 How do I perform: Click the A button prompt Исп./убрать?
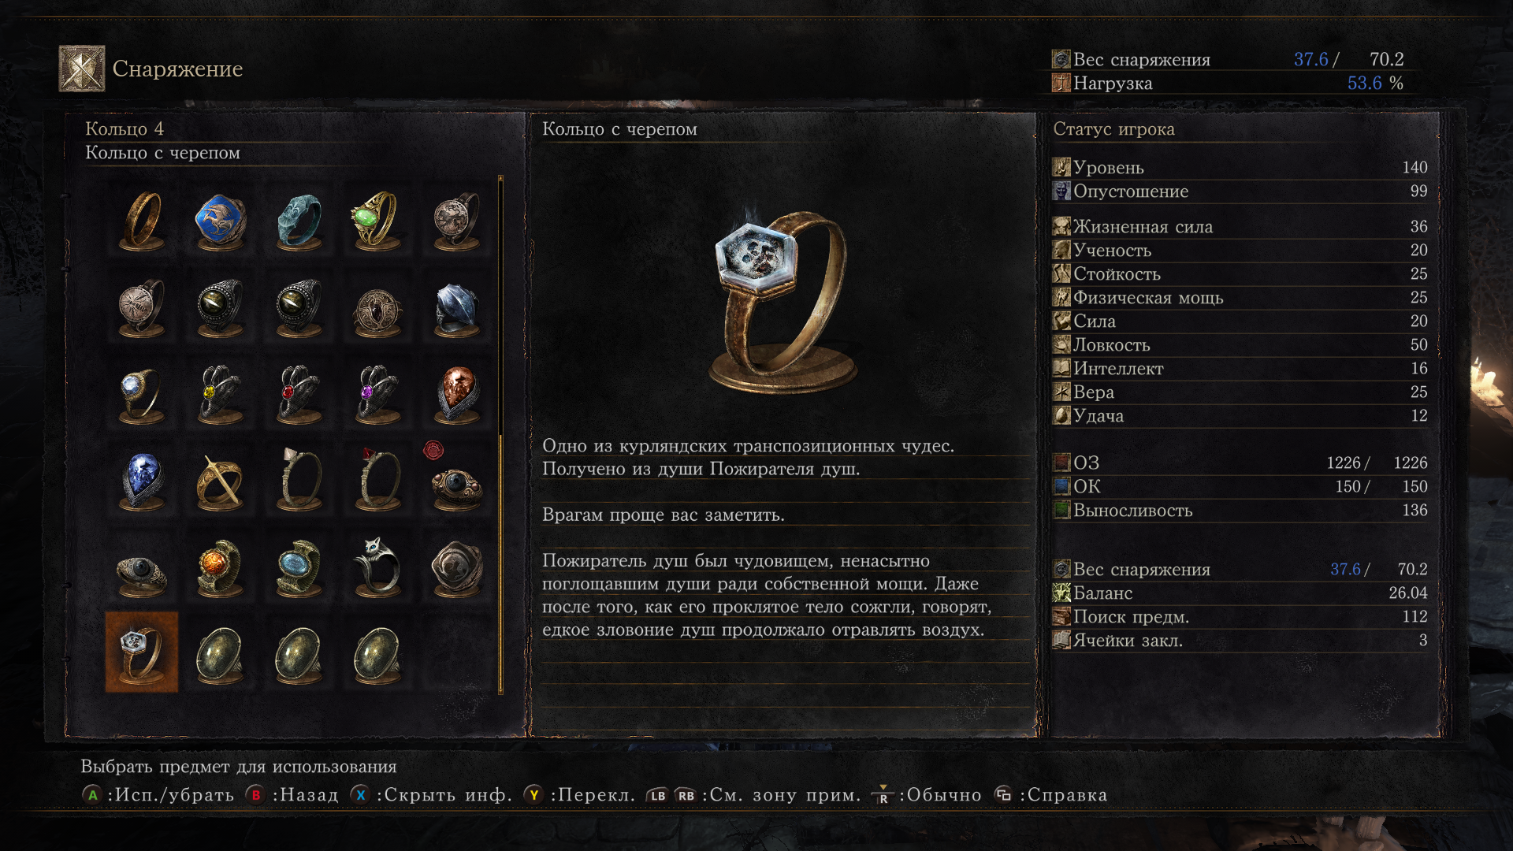[158, 795]
